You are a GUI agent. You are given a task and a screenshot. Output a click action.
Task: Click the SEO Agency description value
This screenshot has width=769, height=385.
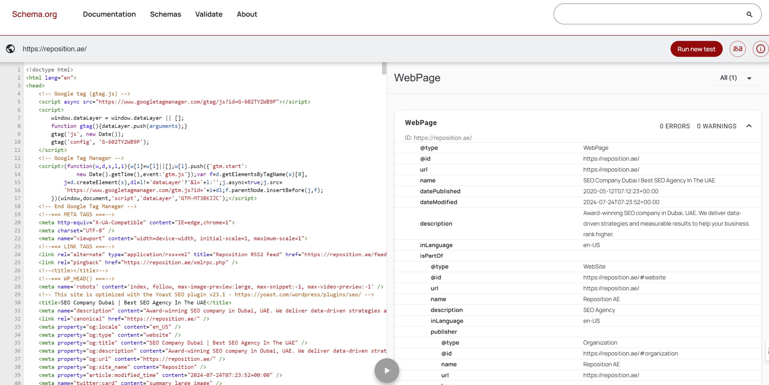point(599,310)
